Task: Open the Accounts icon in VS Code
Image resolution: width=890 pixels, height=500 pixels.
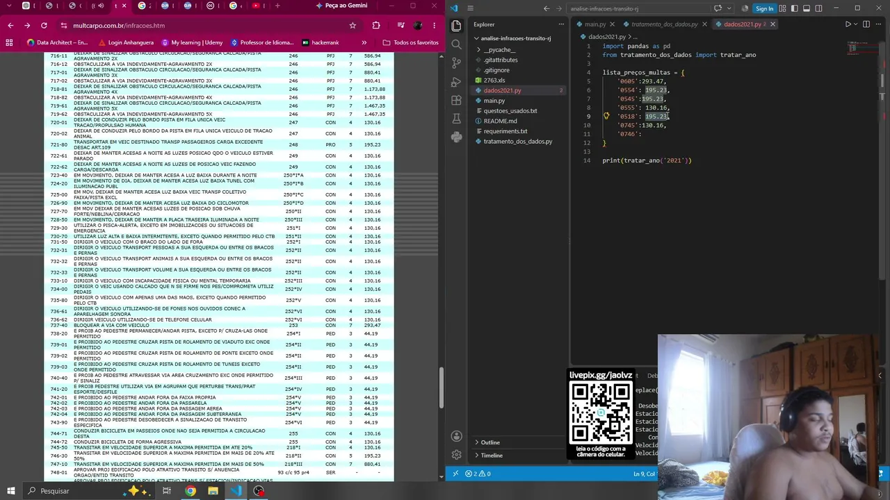Action: pos(456,436)
